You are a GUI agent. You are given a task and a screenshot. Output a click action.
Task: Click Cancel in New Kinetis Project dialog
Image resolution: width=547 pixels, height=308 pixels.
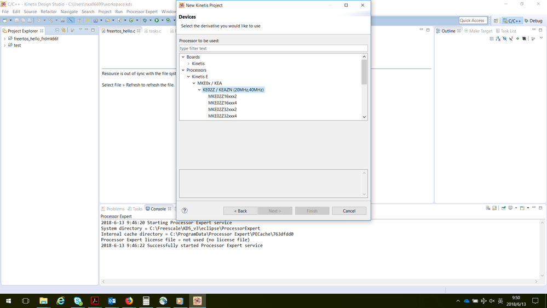tap(349, 211)
